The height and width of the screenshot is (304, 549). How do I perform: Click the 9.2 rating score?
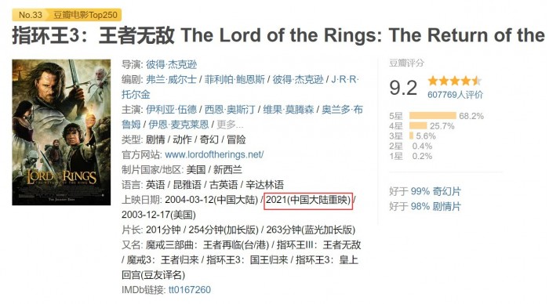pos(403,88)
